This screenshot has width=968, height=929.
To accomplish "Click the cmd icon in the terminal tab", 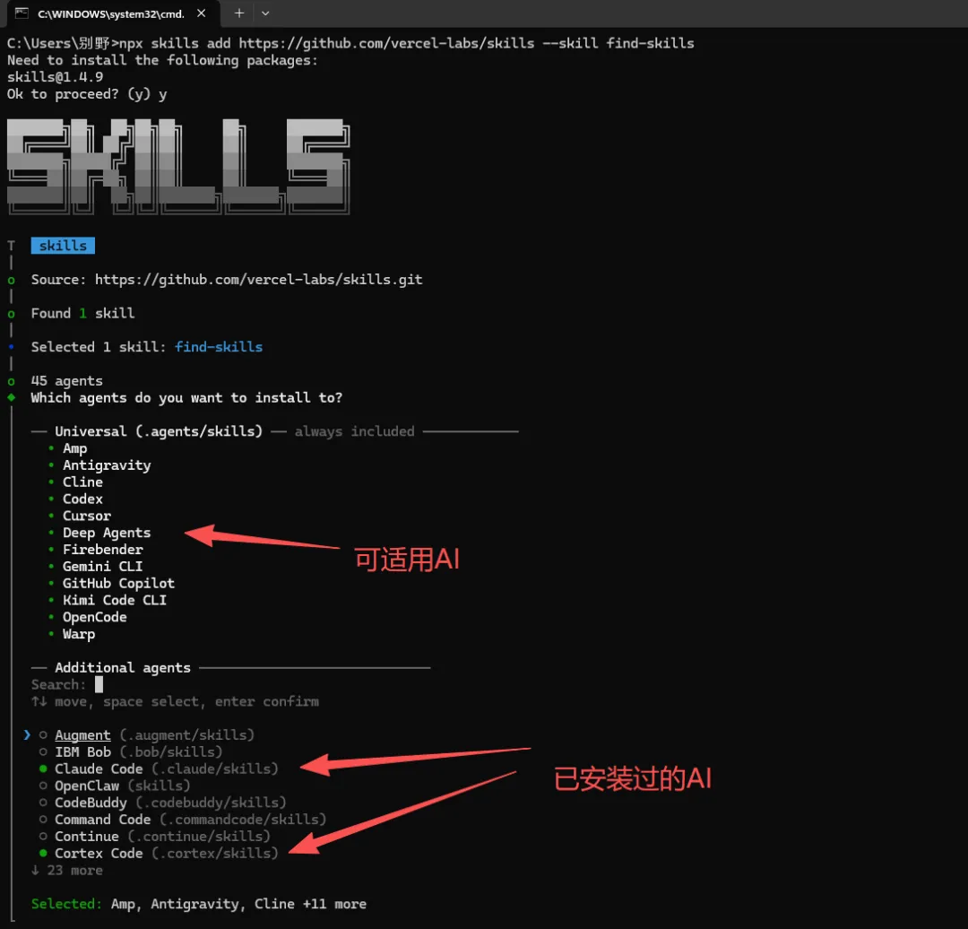I will tap(22, 13).
